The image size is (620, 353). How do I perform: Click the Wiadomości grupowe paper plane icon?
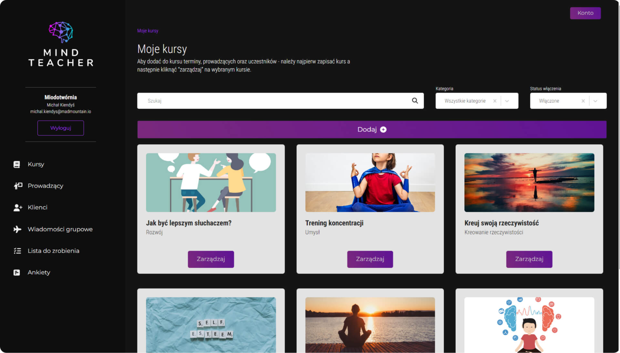(x=17, y=229)
